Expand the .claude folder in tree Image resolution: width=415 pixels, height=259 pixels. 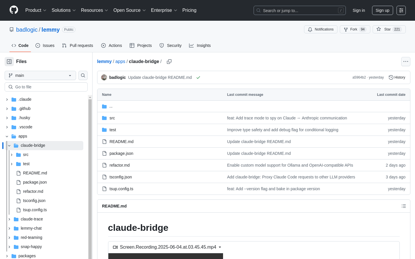(x=7, y=99)
